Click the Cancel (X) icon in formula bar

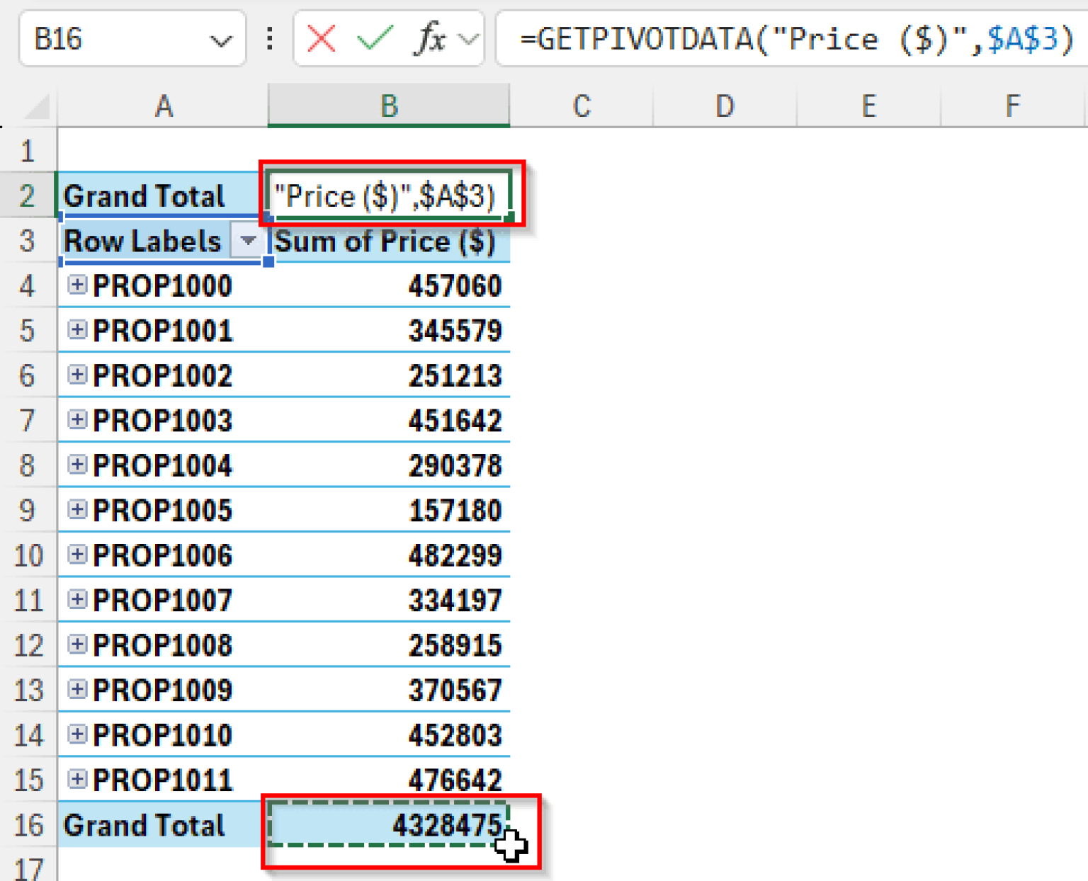(321, 38)
